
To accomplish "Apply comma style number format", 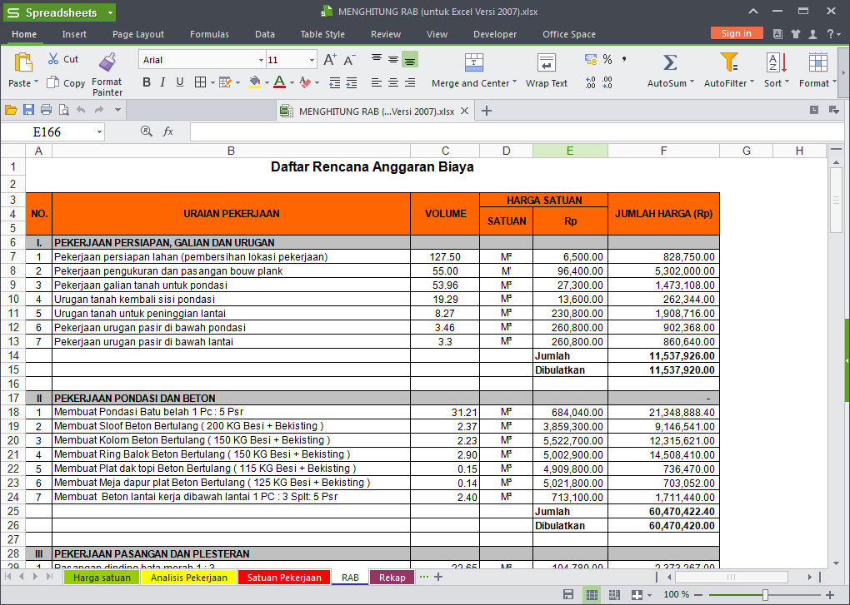I will tap(624, 60).
